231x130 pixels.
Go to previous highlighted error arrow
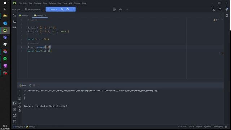tap(219, 20)
